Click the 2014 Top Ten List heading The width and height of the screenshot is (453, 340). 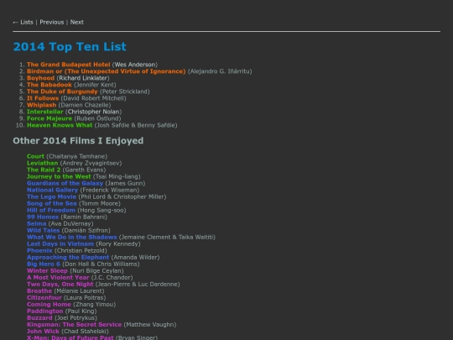point(70,47)
